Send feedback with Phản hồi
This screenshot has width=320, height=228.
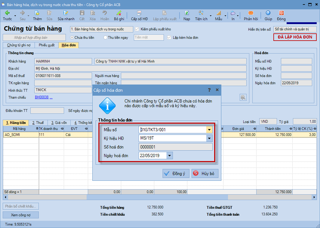pyautogui.click(x=251, y=16)
